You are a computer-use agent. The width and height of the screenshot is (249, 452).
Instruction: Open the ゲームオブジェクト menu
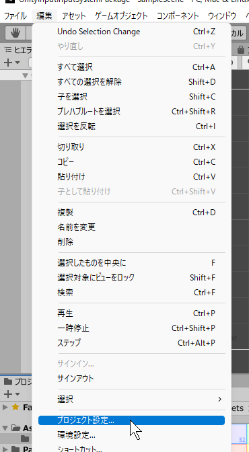(121, 16)
